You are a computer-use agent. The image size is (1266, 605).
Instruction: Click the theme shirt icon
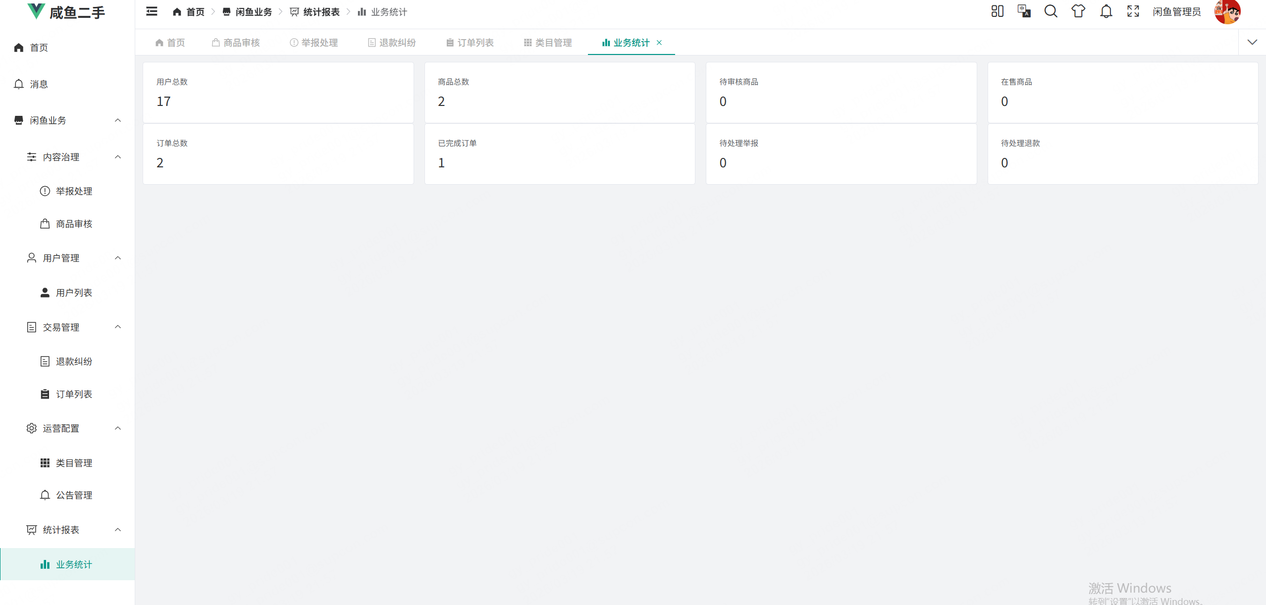(1078, 11)
